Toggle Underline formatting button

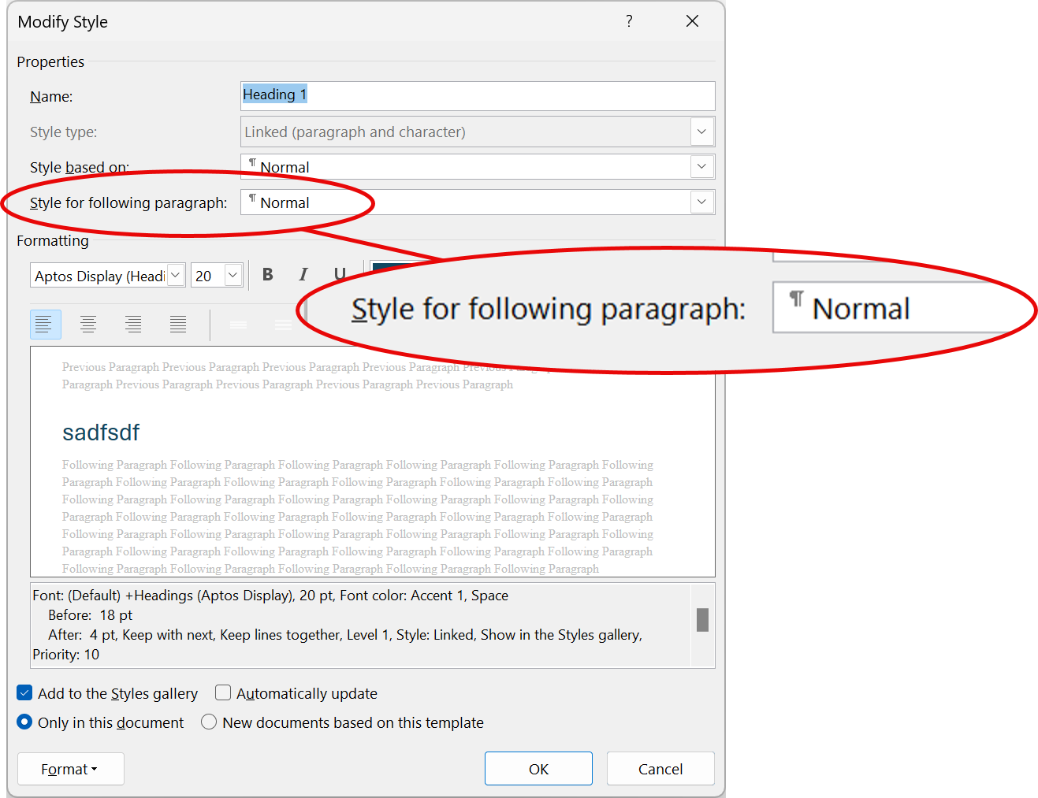(340, 275)
